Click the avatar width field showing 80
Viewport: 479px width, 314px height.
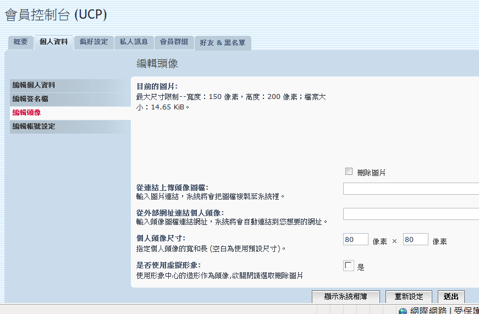point(355,240)
